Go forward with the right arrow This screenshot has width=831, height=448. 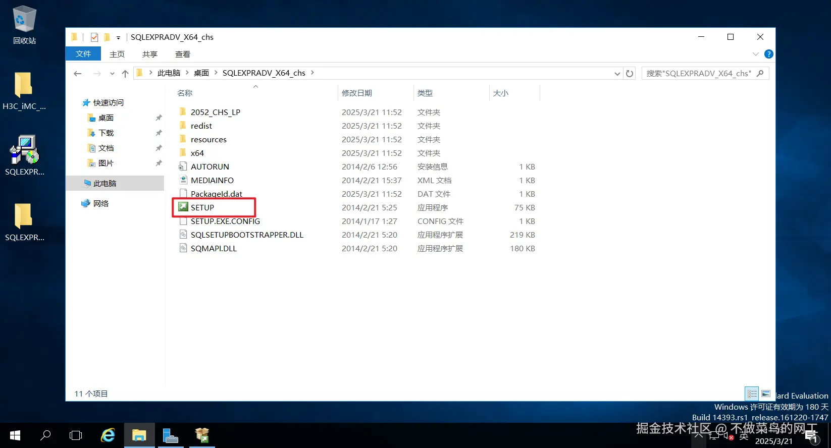pos(97,73)
